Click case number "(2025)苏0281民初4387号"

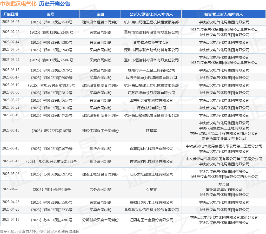tap(52, 220)
